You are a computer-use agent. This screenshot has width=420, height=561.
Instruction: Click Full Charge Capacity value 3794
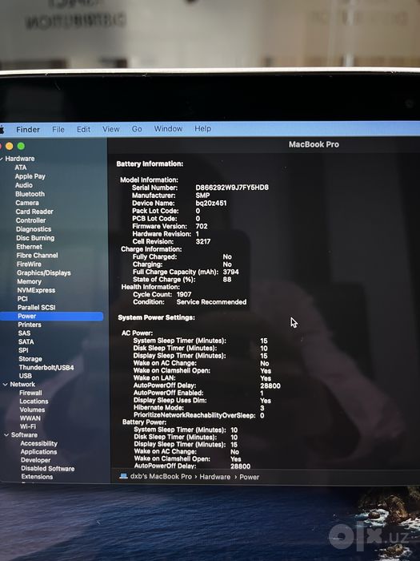tap(230, 272)
